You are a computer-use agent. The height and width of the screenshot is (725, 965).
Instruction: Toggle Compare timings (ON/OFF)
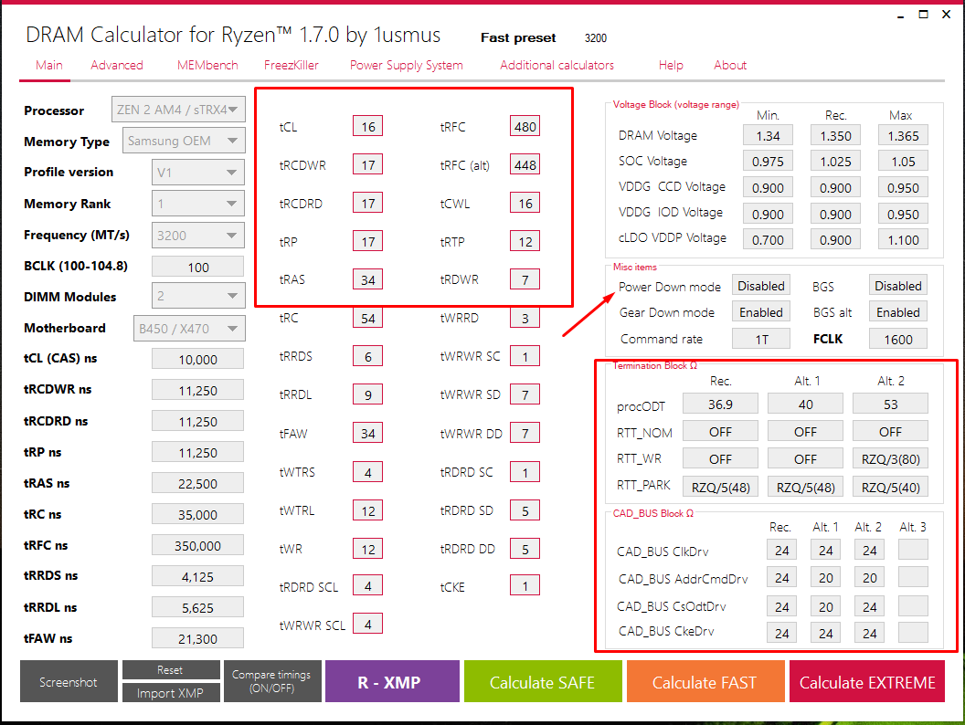[x=272, y=681]
